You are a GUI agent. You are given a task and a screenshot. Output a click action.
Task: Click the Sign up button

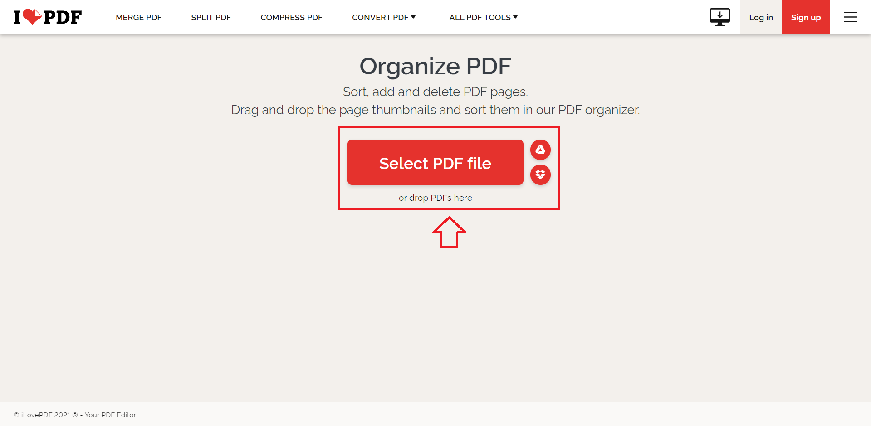(x=806, y=17)
